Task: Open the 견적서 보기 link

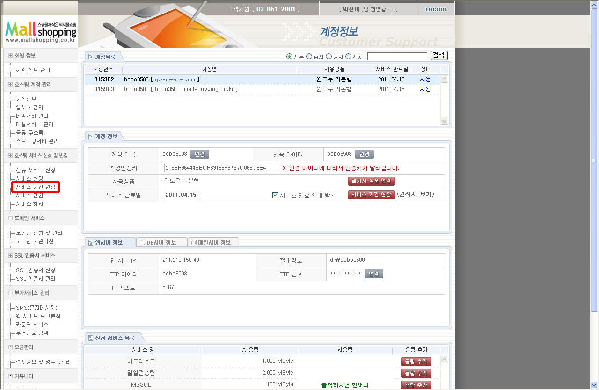Action: point(416,195)
